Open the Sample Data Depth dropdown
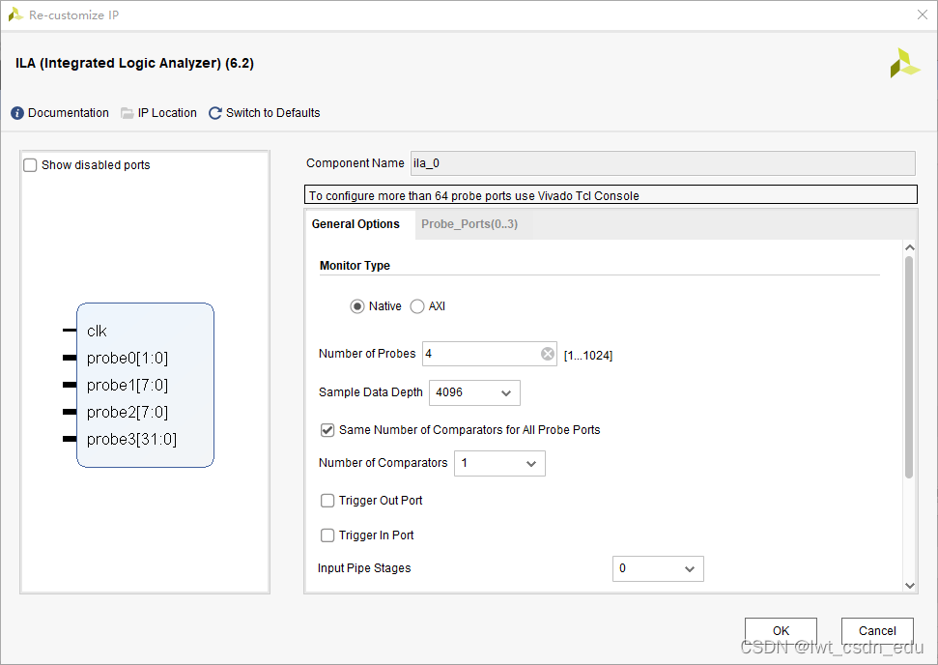The height and width of the screenshot is (665, 938). pos(474,392)
